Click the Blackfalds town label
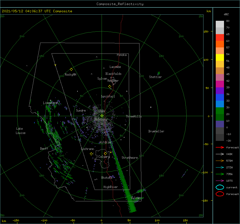240x224 pixels. (113, 74)
